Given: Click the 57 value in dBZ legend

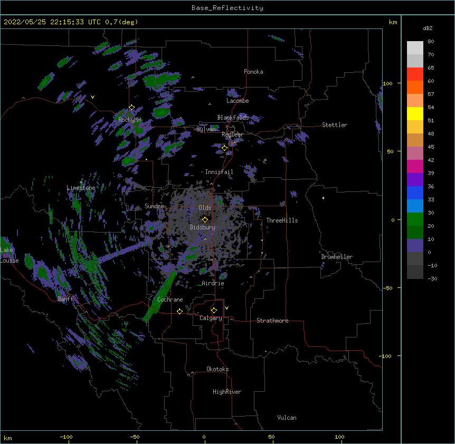Looking at the screenshot, I should click(x=431, y=94).
